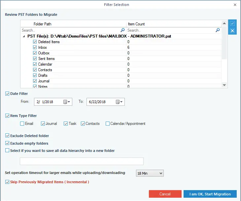Uncheck the Calendar folder checkbox

pos(35,64)
